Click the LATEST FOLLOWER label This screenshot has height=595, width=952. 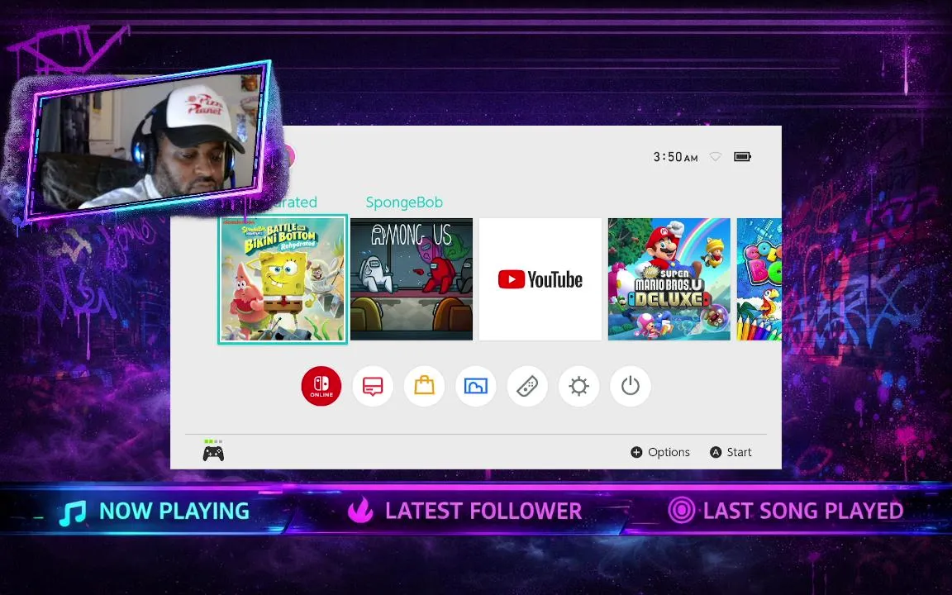pos(484,512)
